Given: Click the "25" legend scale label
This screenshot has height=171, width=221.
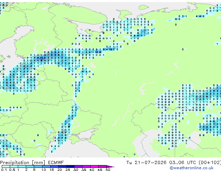Looking at the screenshot, I should (x=68, y=170).
